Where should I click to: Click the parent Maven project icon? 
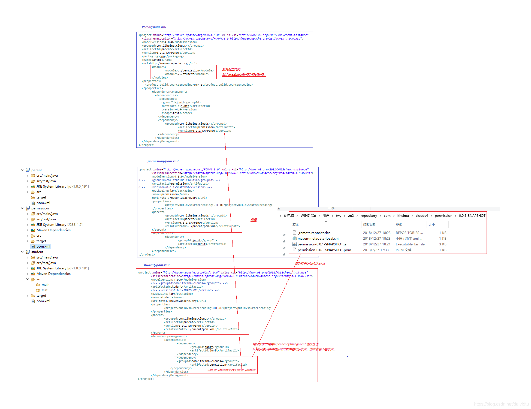tap(28, 170)
